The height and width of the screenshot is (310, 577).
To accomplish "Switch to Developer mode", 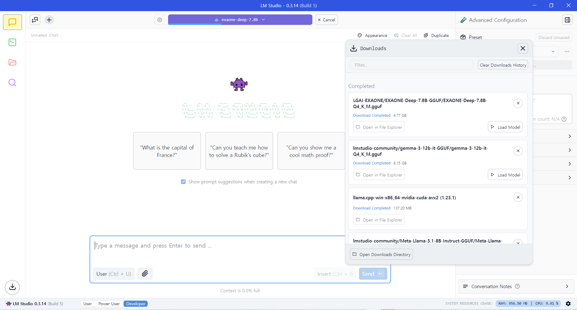I will click(x=136, y=304).
